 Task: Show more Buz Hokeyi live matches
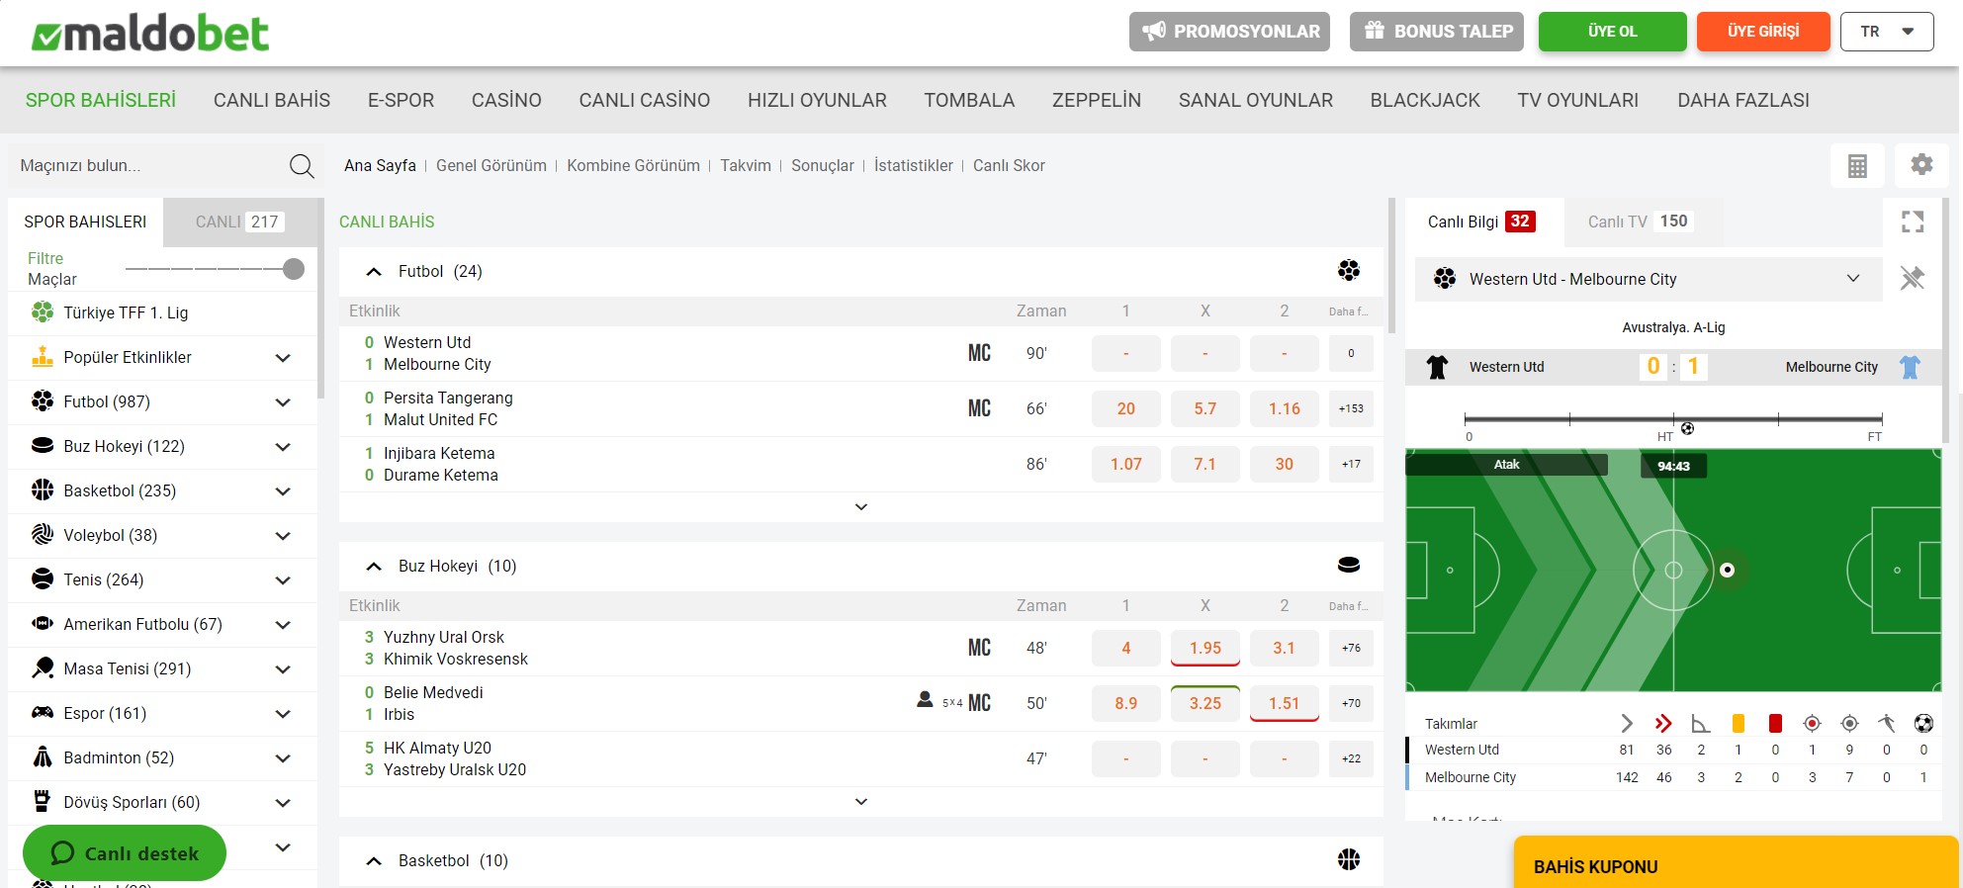click(860, 801)
